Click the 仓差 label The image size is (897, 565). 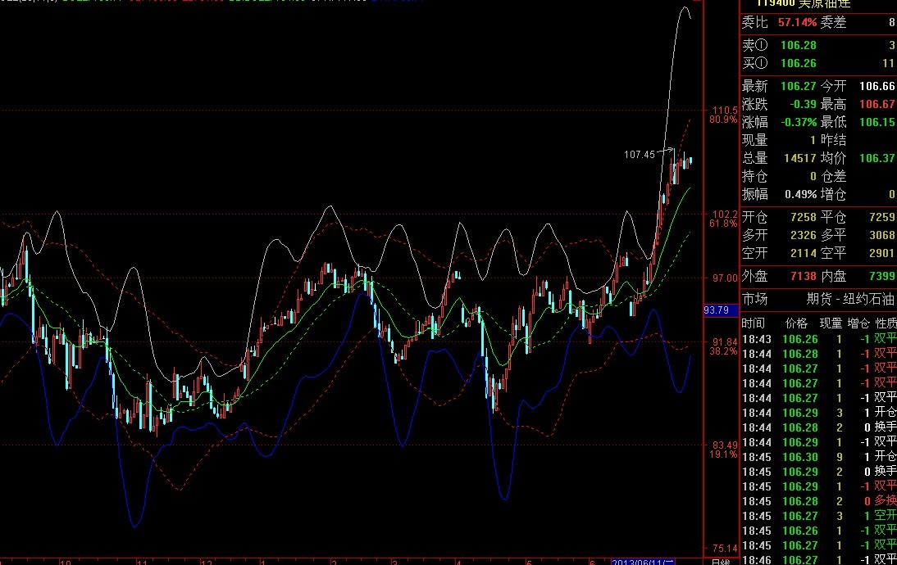834,177
